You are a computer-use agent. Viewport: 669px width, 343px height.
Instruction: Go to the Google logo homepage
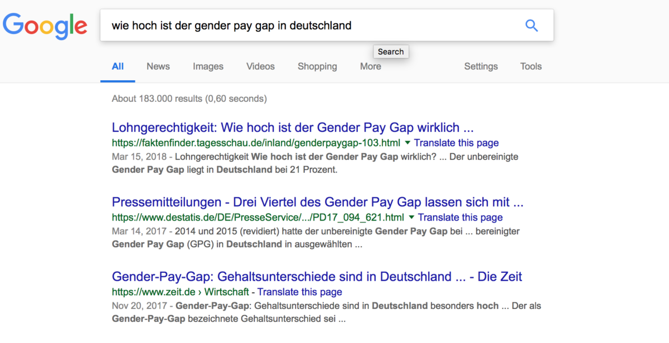coord(45,26)
